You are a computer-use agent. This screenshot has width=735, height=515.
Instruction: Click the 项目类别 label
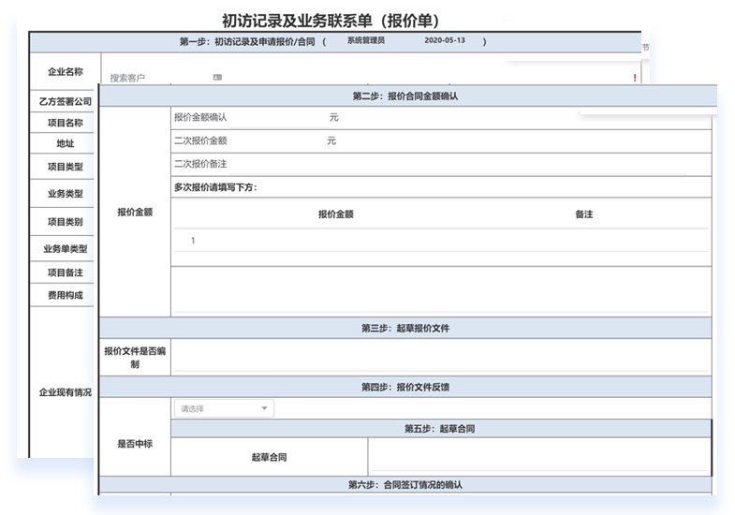pos(66,222)
